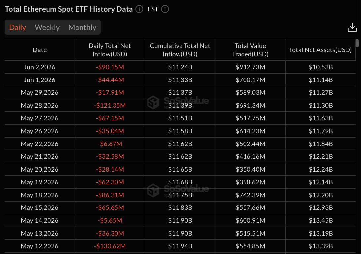
Task: Click the info icon beside History Data title
Action: (x=139, y=9)
